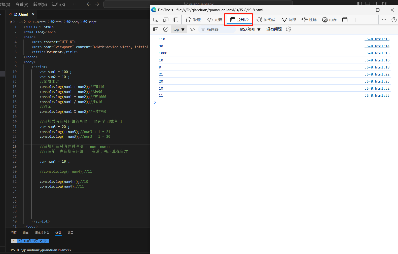The width and height of the screenshot is (398, 254).
Task: Click console output value 1000
Action: point(163,53)
